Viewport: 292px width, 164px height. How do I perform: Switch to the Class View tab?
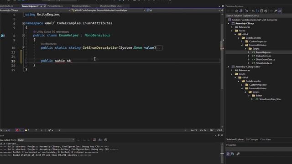[266, 139]
